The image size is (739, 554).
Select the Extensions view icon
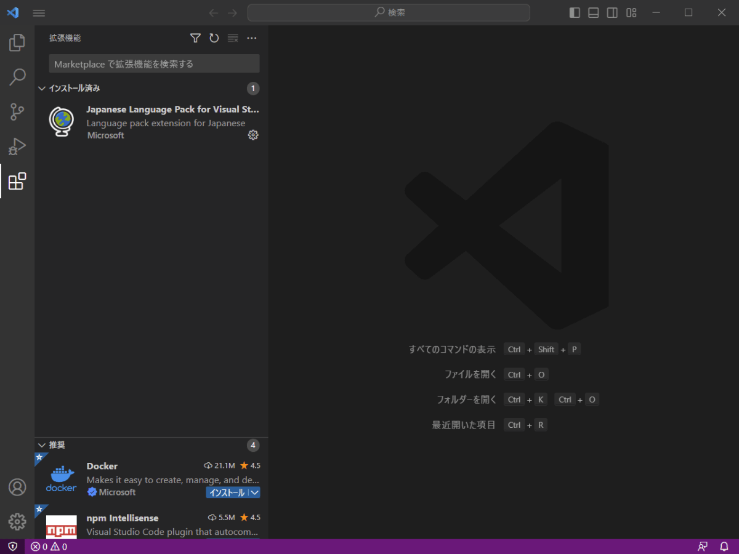pyautogui.click(x=17, y=181)
